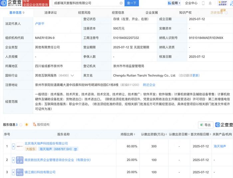Select 崇州市市场监督管理局 registration authority
Viewport: 233px width, 178px height.
(128, 66)
